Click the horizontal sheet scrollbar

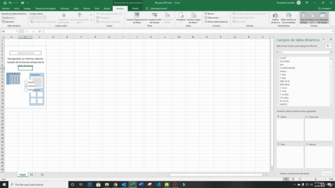[x=216, y=175]
